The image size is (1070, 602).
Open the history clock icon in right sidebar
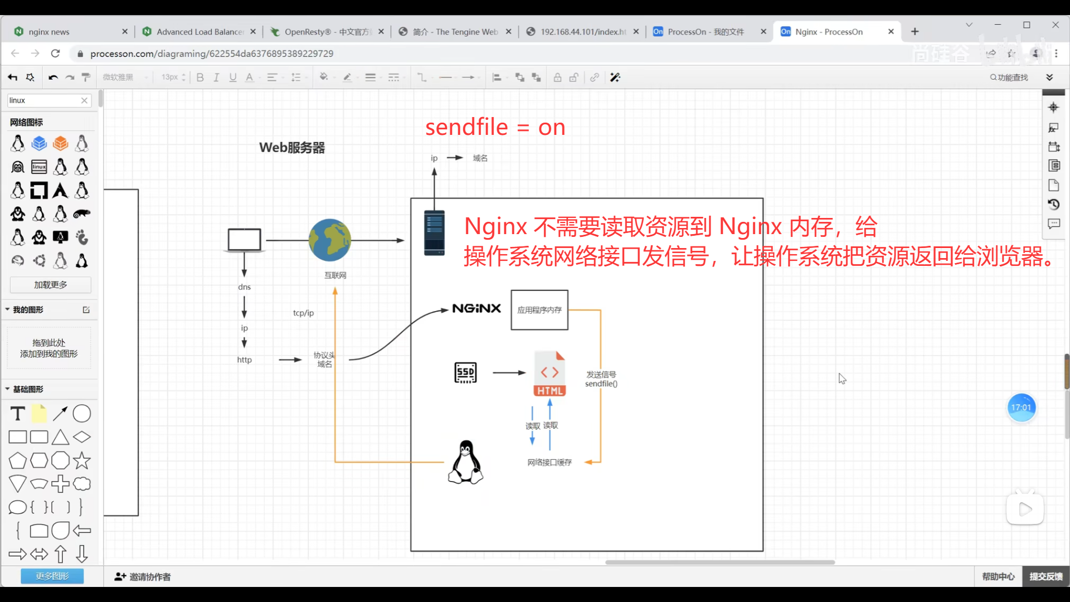(x=1053, y=205)
